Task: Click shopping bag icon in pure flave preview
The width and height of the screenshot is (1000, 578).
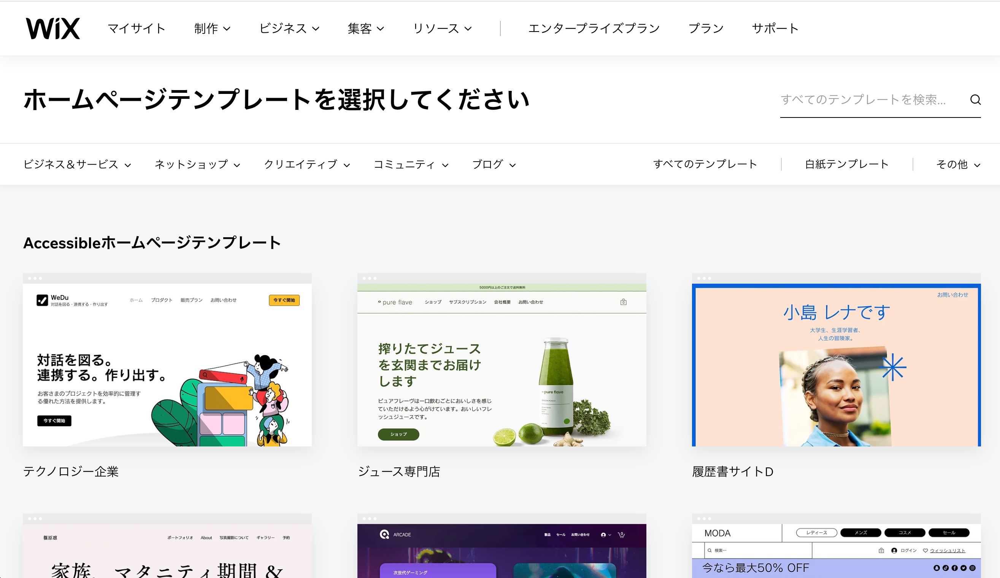Action: pyautogui.click(x=624, y=302)
